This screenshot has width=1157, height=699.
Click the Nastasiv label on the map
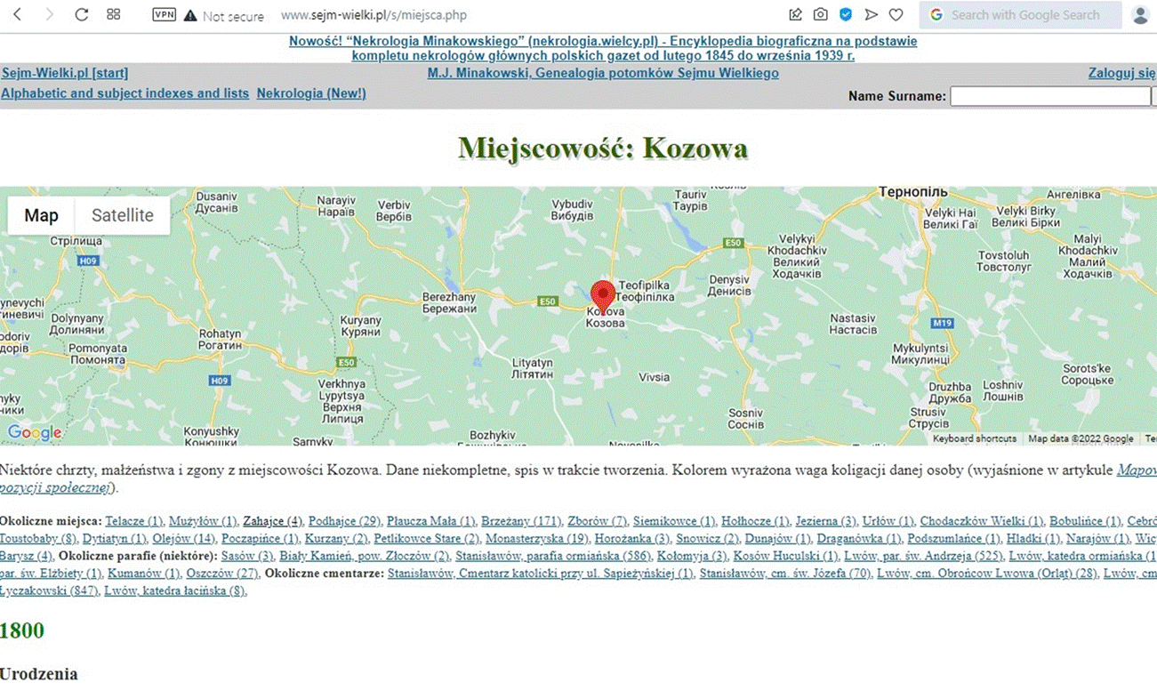pos(854,324)
